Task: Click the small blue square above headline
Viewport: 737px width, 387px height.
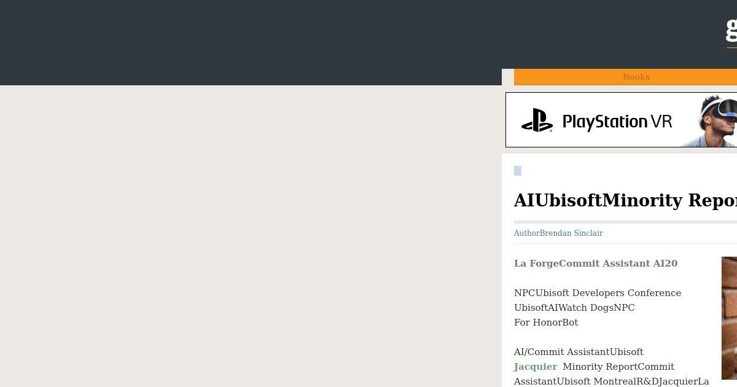Action: pyautogui.click(x=518, y=171)
